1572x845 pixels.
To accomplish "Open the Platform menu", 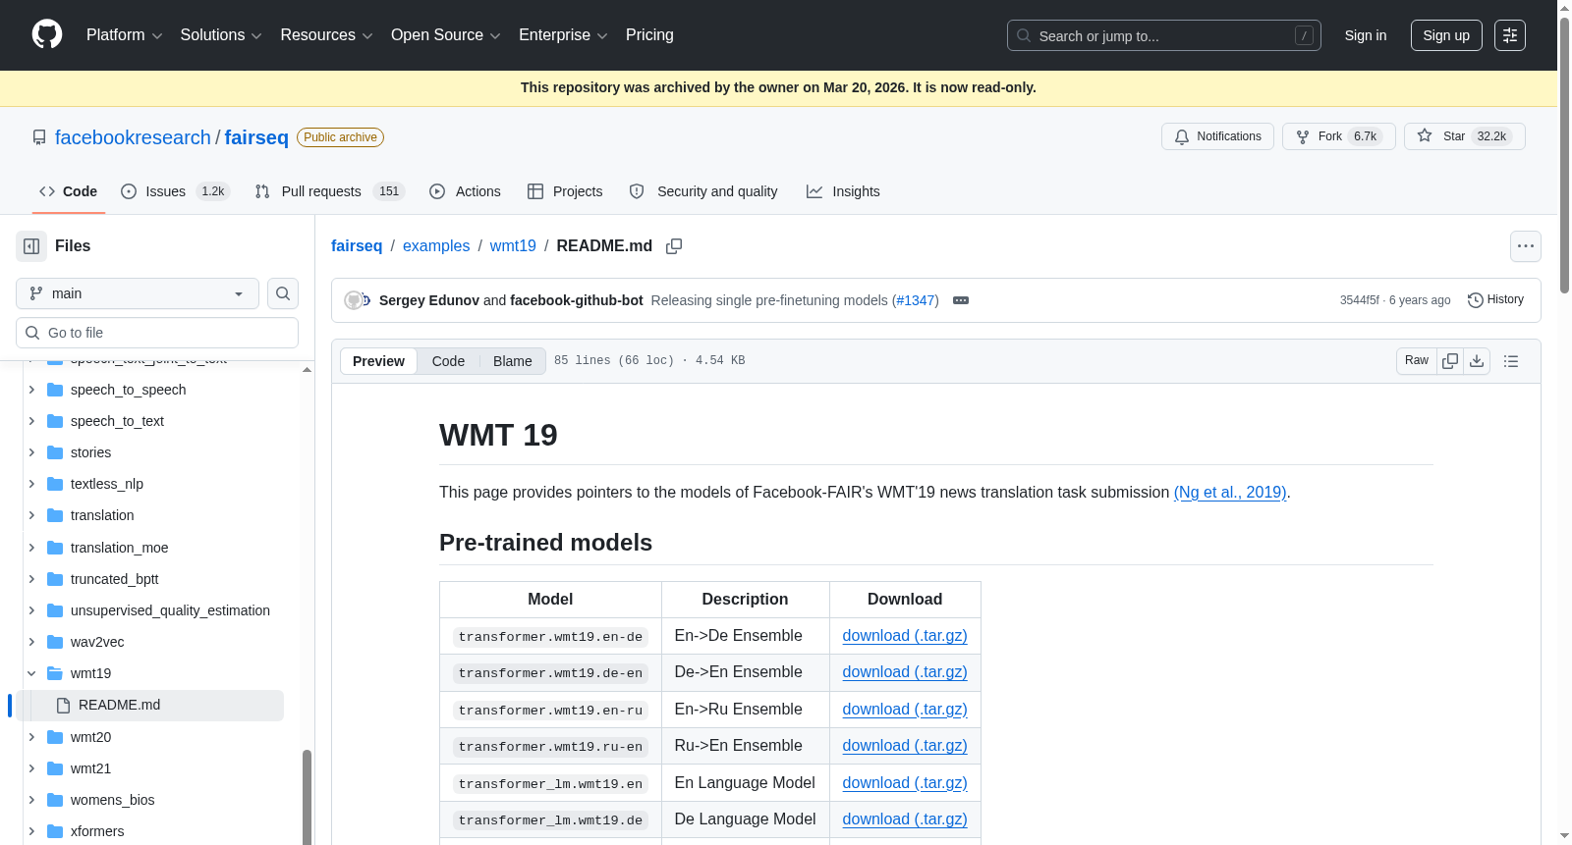I will (x=125, y=35).
